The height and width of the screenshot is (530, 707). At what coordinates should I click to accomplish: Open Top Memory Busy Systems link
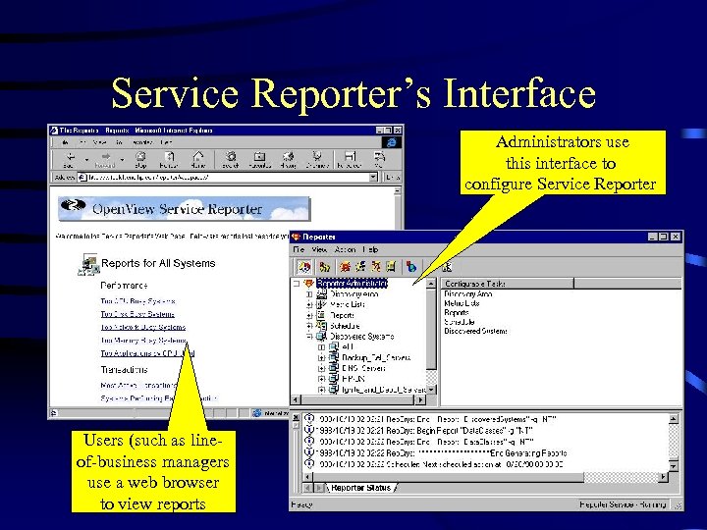tap(143, 341)
